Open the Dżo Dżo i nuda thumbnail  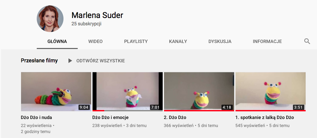click(x=56, y=92)
